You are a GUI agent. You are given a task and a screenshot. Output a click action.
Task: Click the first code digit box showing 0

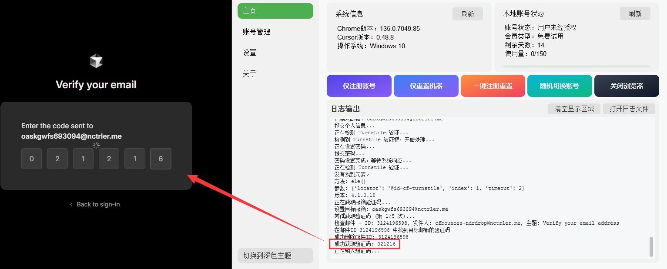(x=32, y=159)
